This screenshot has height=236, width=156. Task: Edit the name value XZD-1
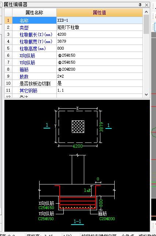coord(100,20)
